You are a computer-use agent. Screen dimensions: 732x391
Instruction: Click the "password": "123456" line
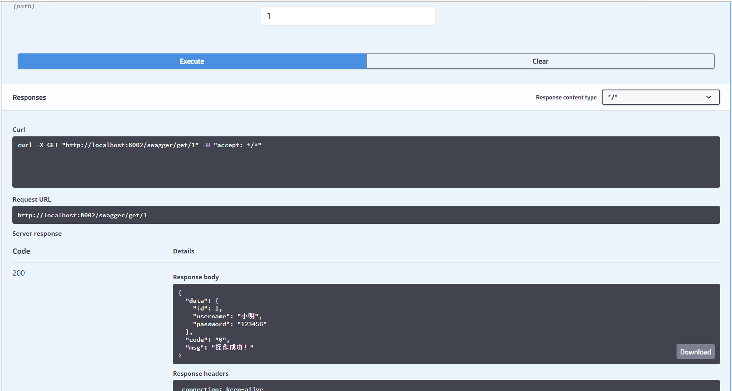point(230,324)
